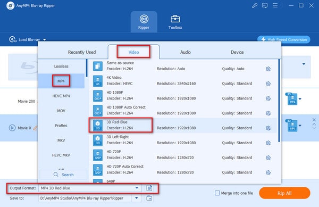Choose HD 720P preset icon
Viewport: 319px width, 207px height.
[x=98, y=155]
